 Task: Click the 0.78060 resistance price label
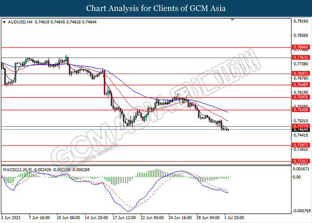pyautogui.click(x=301, y=47)
